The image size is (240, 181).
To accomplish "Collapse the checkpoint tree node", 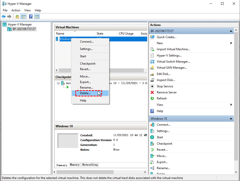I will click(x=58, y=83).
